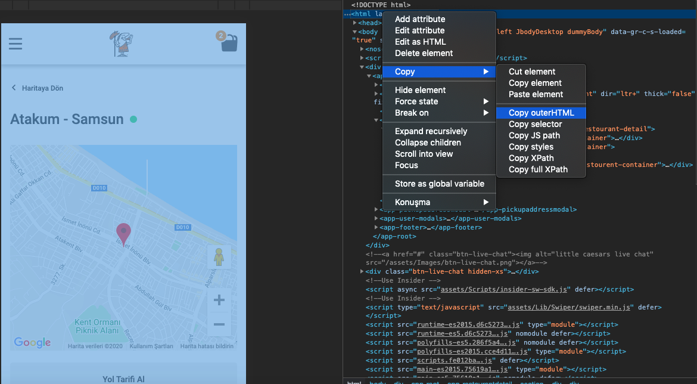697x384 pixels.
Task: Select Scroll into view
Action: click(439, 154)
